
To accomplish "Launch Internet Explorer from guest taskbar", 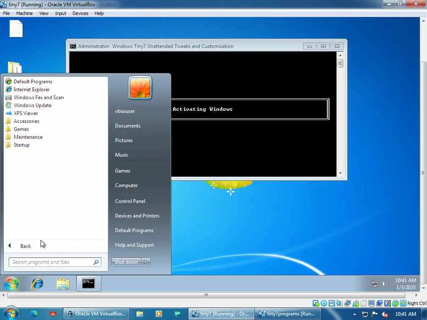I will point(37,283).
